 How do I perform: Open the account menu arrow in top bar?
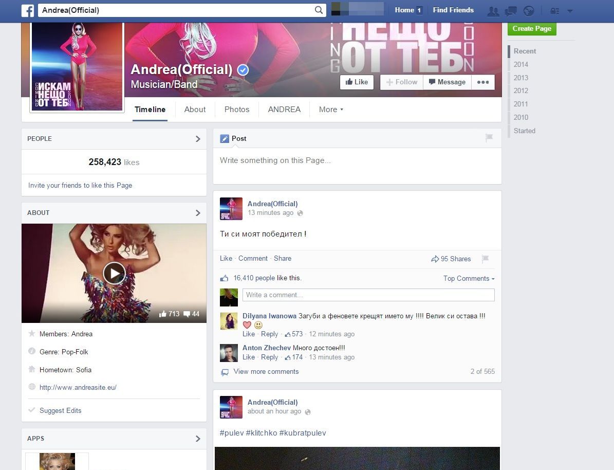[570, 11]
